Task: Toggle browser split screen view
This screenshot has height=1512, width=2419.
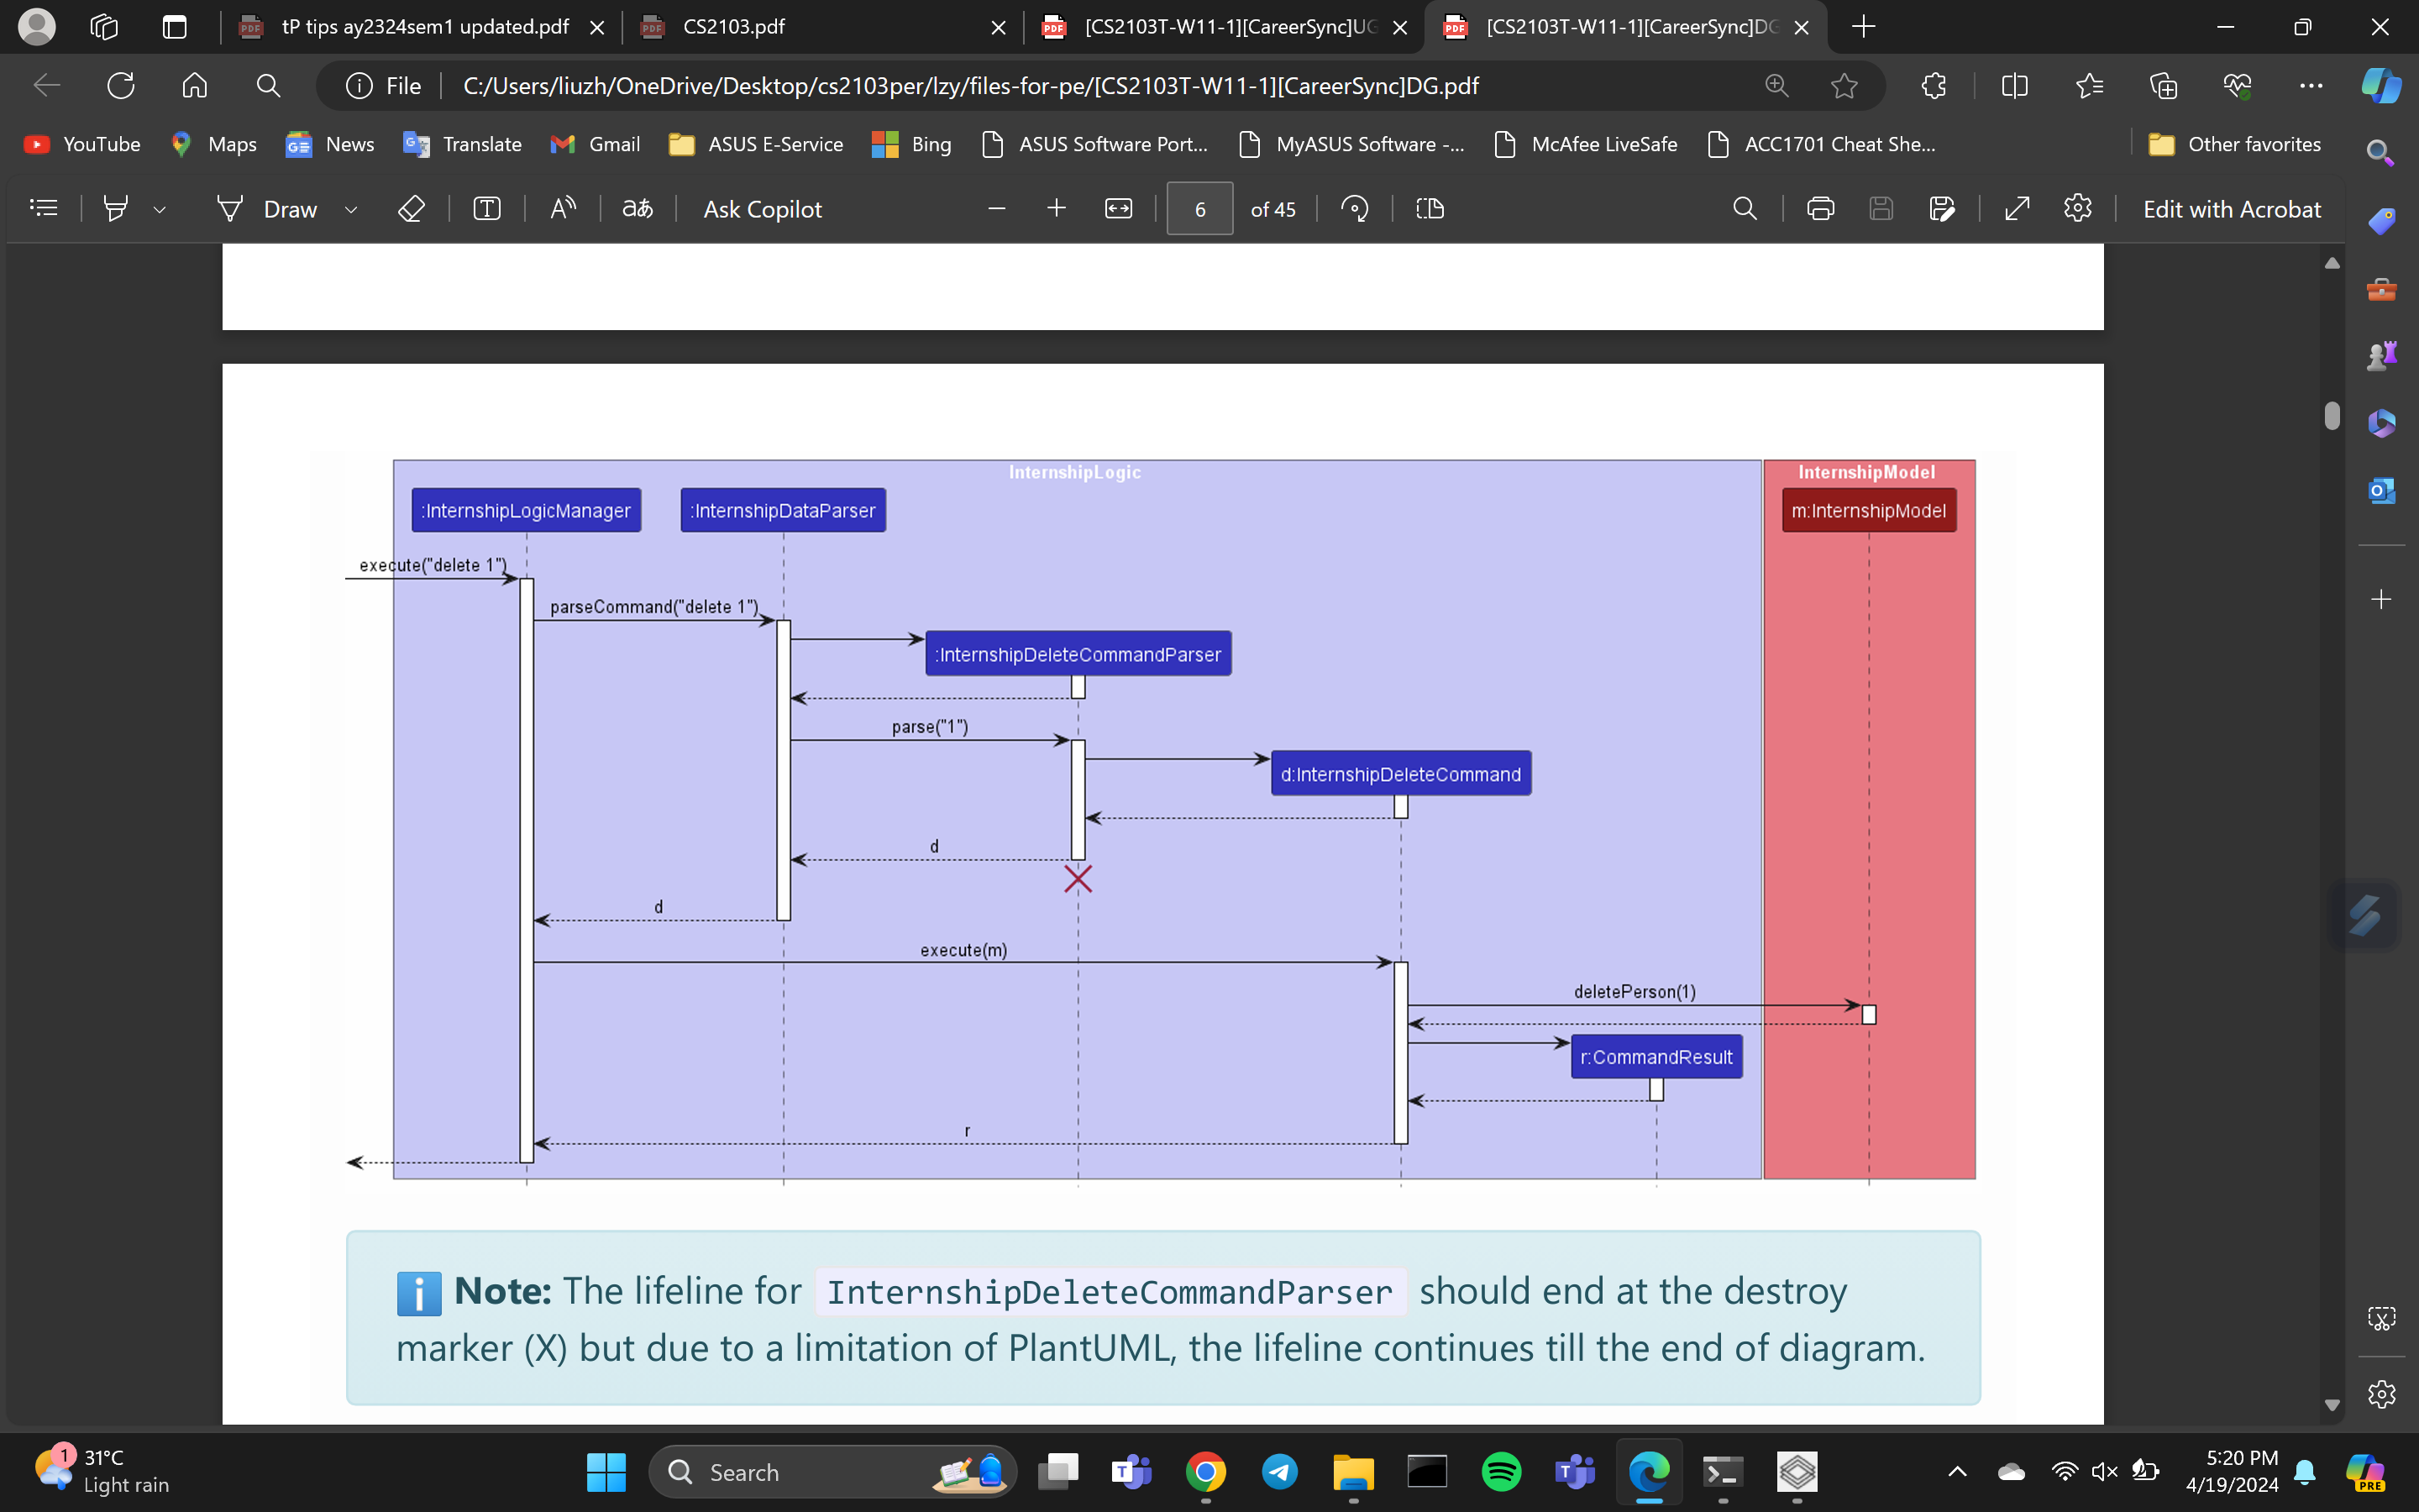Action: [2014, 86]
